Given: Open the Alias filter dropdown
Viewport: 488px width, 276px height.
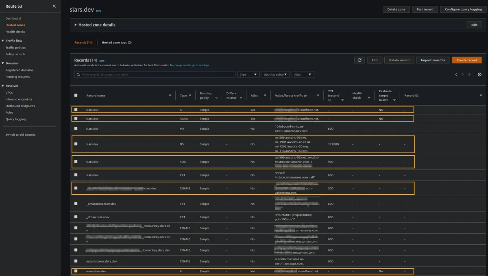Looking at the screenshot, I should tap(303, 75).
